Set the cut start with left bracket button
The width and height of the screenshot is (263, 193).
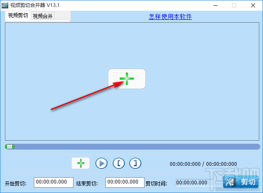[119, 163]
